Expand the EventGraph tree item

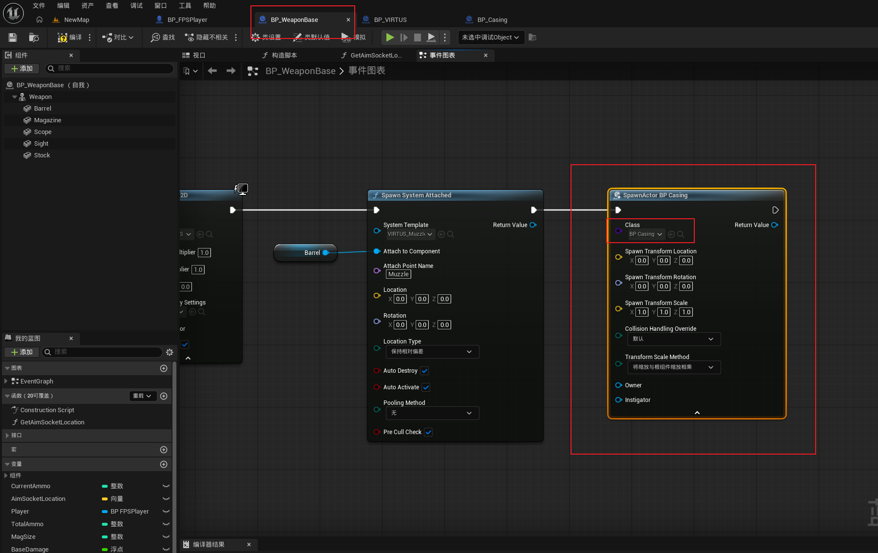(5, 381)
